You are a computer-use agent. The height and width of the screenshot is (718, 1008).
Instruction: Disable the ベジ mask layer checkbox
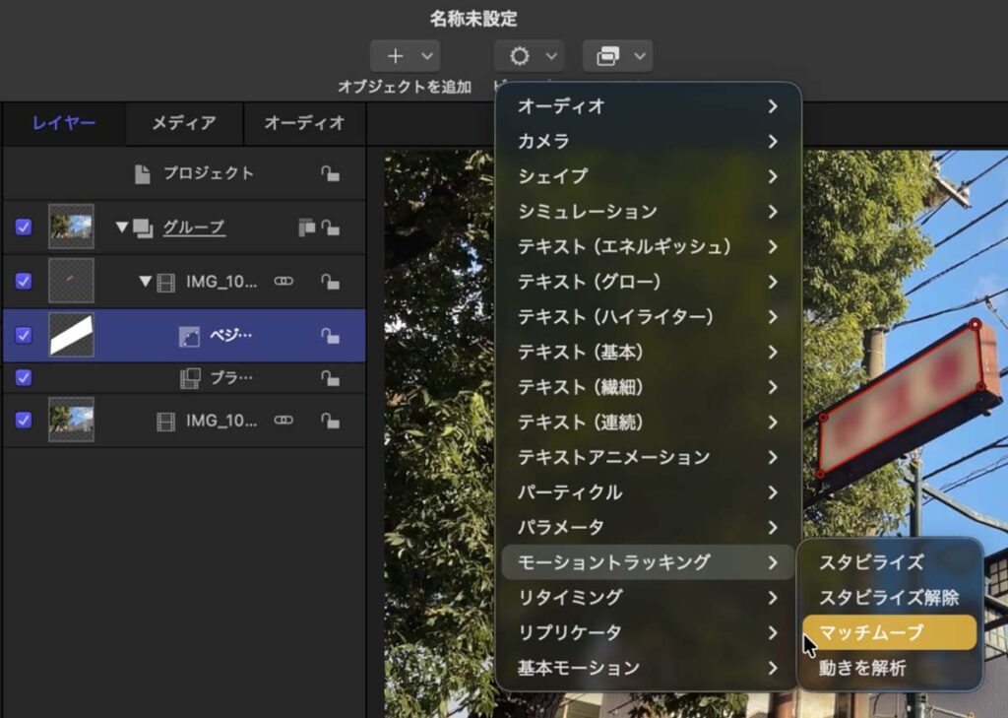coord(24,336)
